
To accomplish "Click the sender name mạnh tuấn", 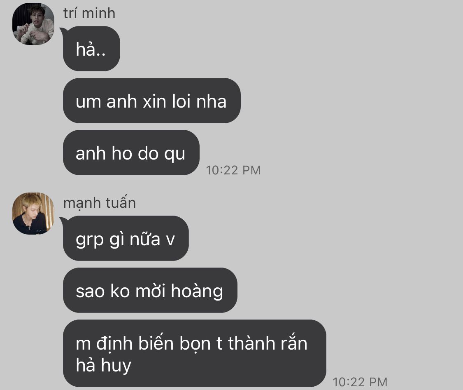I will tap(100, 202).
